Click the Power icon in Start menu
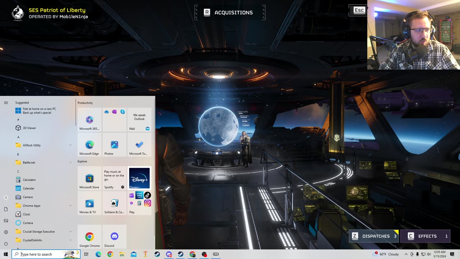Viewport: 460px width, 259px height. pos(6,244)
